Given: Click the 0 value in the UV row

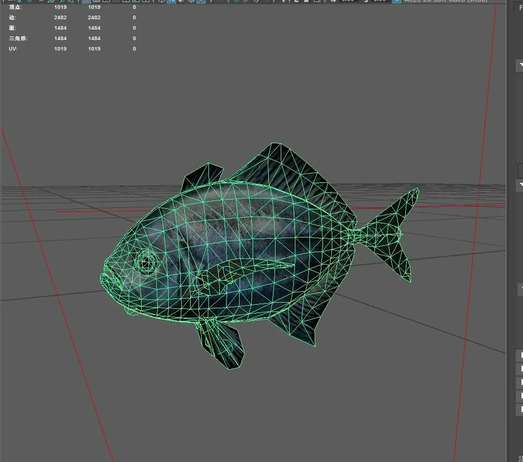Looking at the screenshot, I should click(134, 48).
